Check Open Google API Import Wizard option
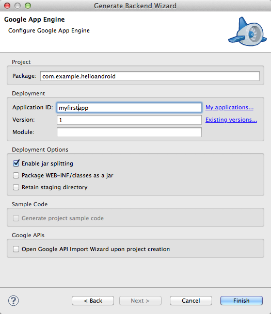The height and width of the screenshot is (314, 271). 16,249
